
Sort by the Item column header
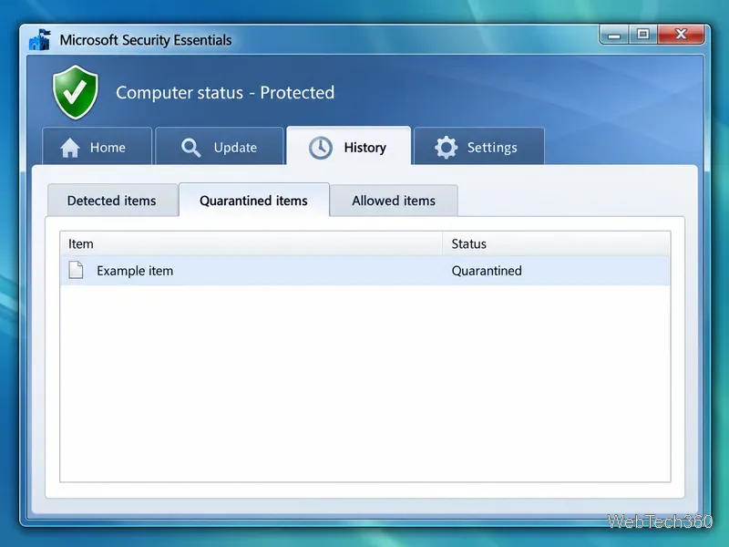[252, 243]
